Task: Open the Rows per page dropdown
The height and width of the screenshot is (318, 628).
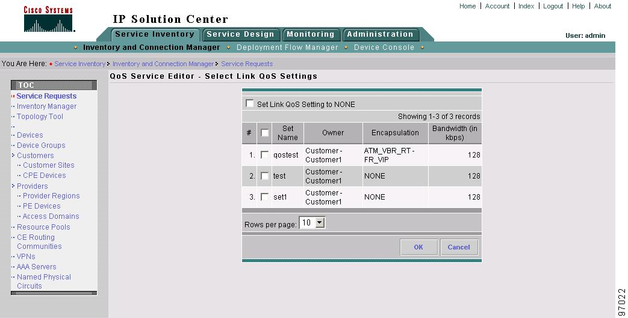Action: 312,223
